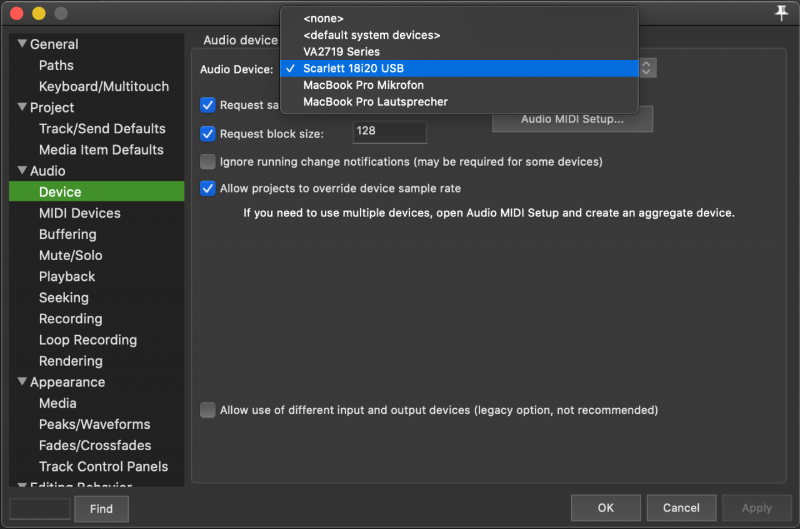Open Playback settings page
The width and height of the screenshot is (800, 529).
click(67, 276)
